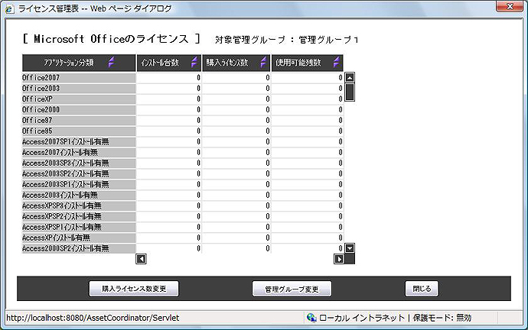
Task: Click the status bar URL text
Action: coord(93,318)
